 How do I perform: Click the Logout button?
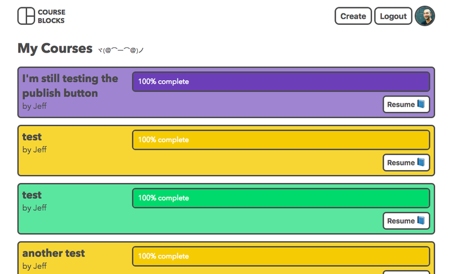pyautogui.click(x=393, y=16)
